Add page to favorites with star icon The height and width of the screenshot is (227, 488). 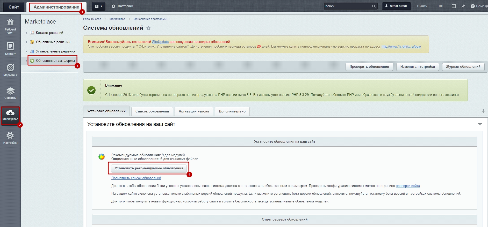tap(148, 28)
